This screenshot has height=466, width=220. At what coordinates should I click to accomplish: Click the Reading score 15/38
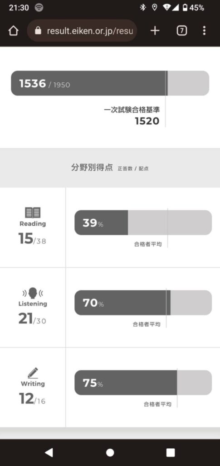32,238
